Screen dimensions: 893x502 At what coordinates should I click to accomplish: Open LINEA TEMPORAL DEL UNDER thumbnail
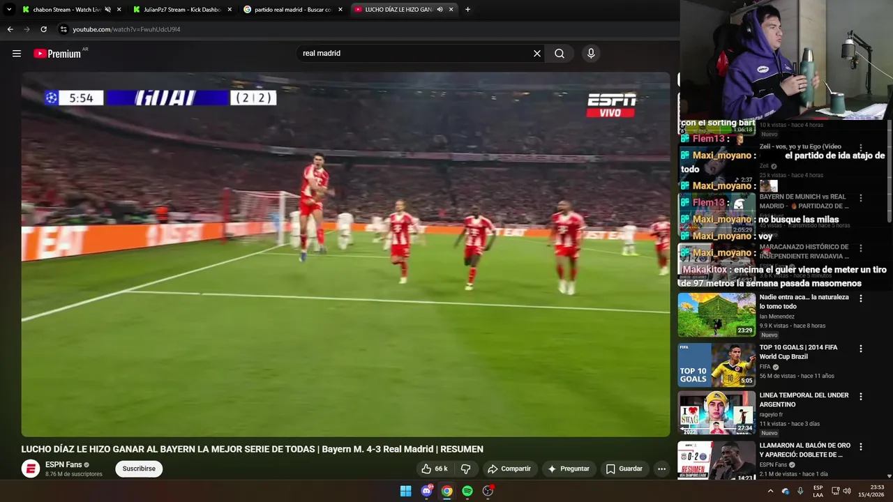(x=716, y=413)
